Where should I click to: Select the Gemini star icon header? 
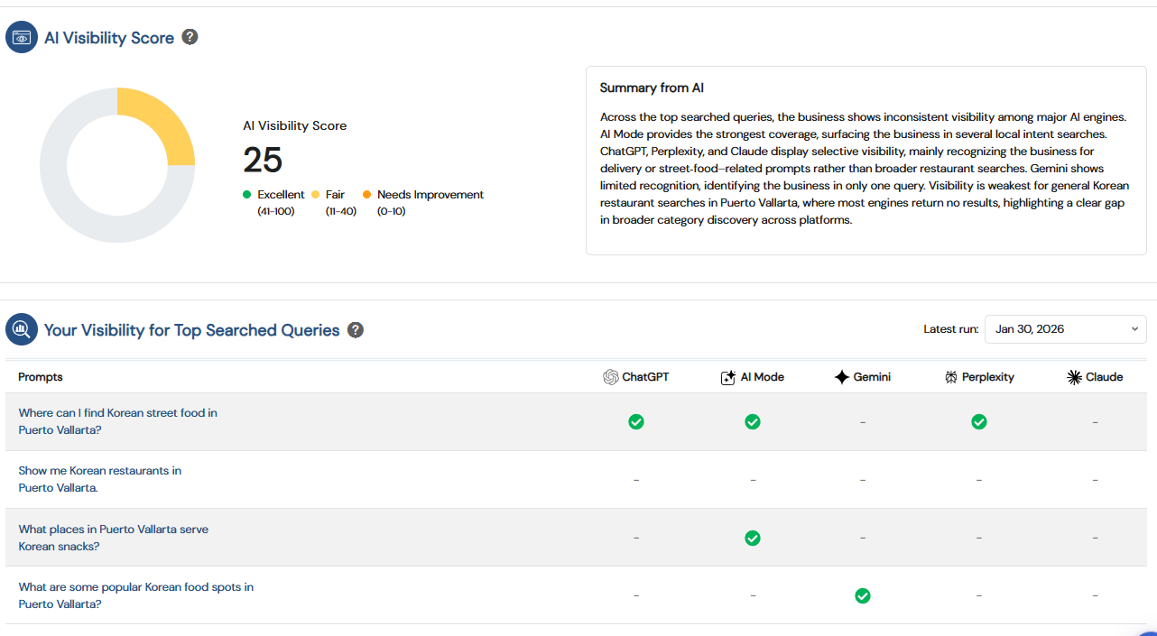click(x=842, y=377)
